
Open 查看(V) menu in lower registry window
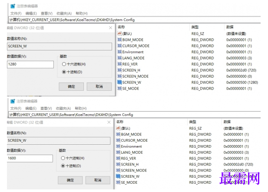[x=46, y=109]
